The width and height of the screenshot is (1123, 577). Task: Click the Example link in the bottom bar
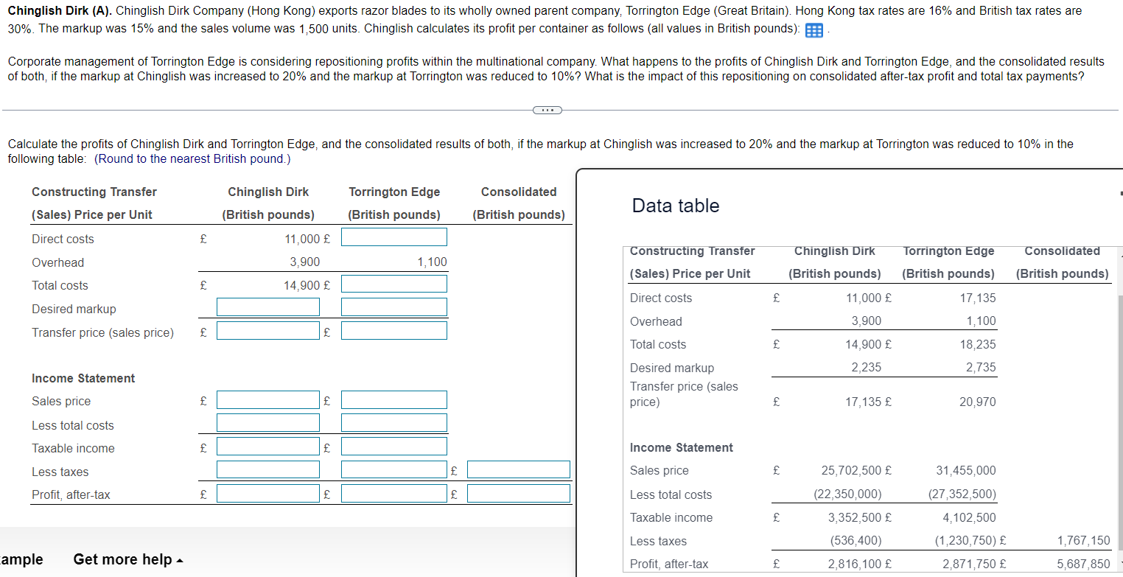22,559
